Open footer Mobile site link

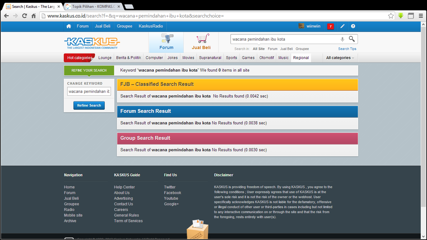point(73,215)
